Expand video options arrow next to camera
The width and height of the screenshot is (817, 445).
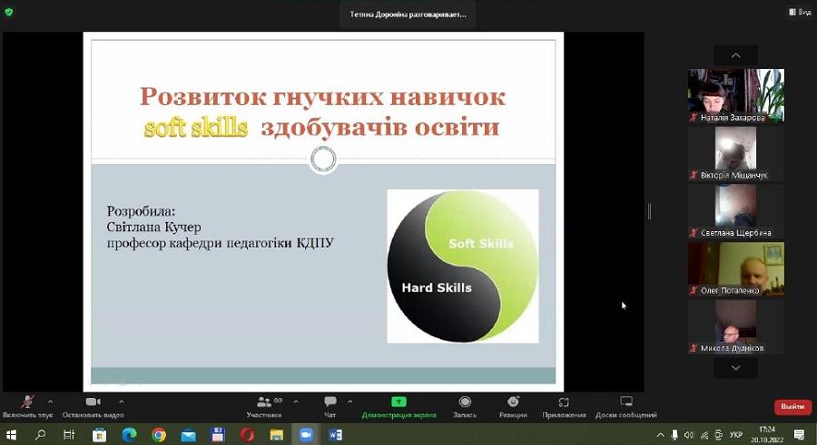(x=121, y=401)
